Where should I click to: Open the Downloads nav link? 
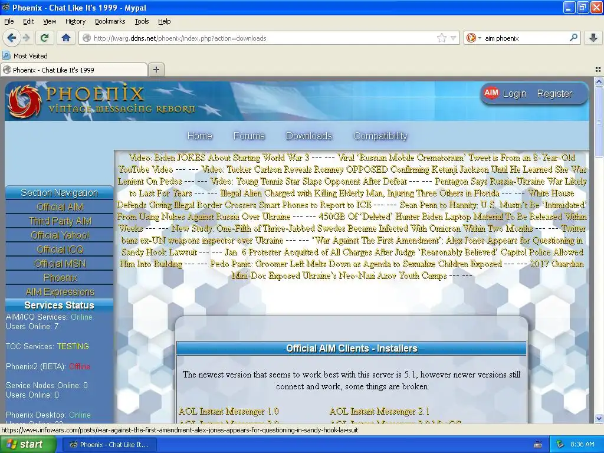pyautogui.click(x=308, y=136)
